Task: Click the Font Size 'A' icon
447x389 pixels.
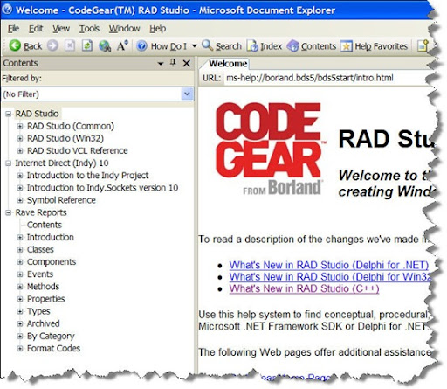Action: pos(122,45)
